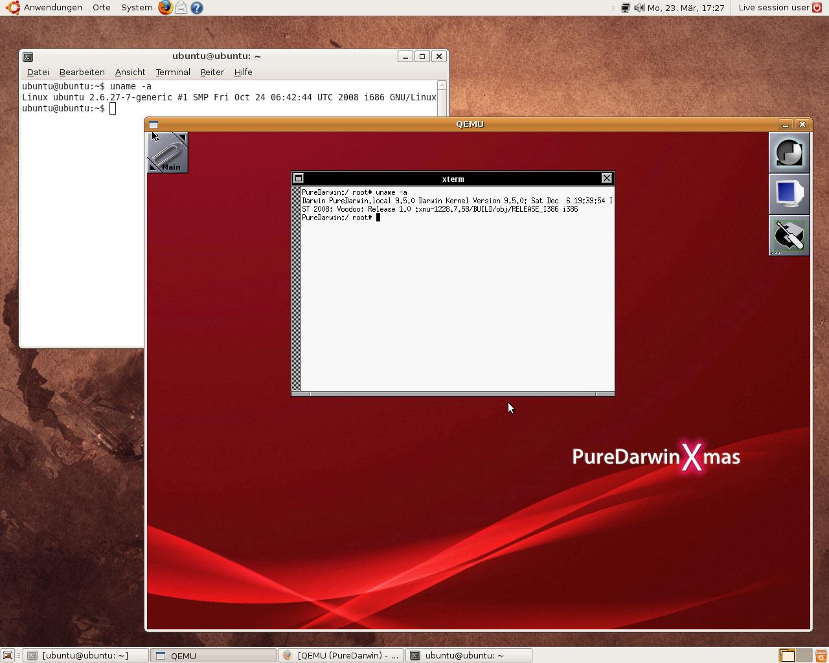Close the xterm window

pyautogui.click(x=607, y=178)
